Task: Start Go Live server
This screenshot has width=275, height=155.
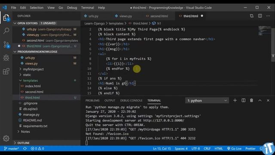Action: click(234, 149)
